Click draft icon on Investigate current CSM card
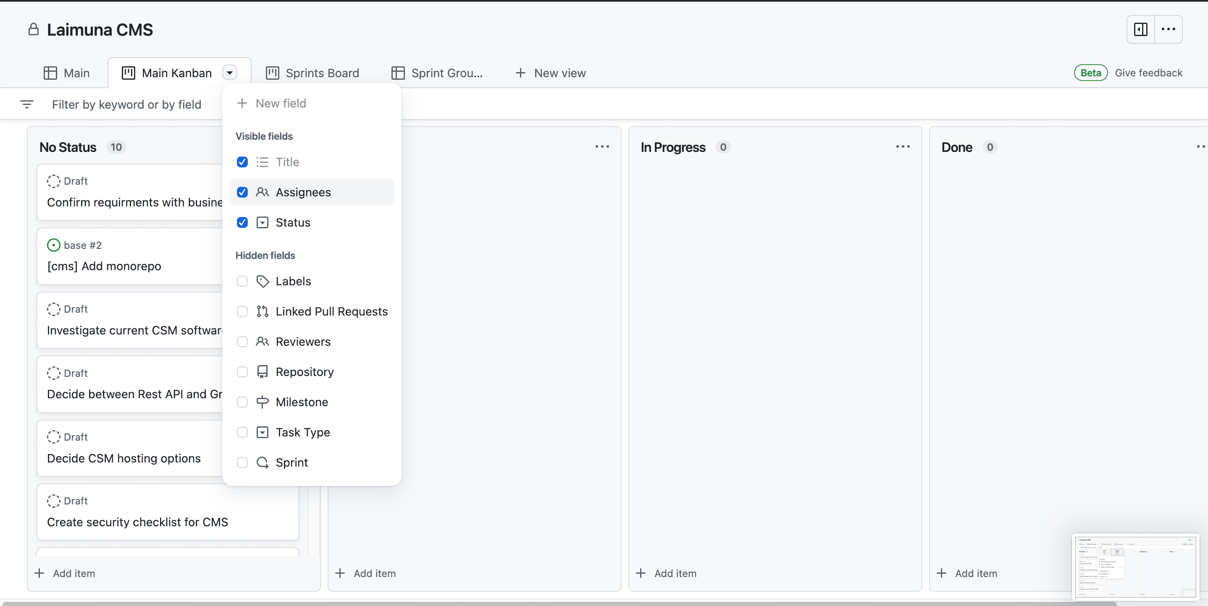 click(53, 309)
